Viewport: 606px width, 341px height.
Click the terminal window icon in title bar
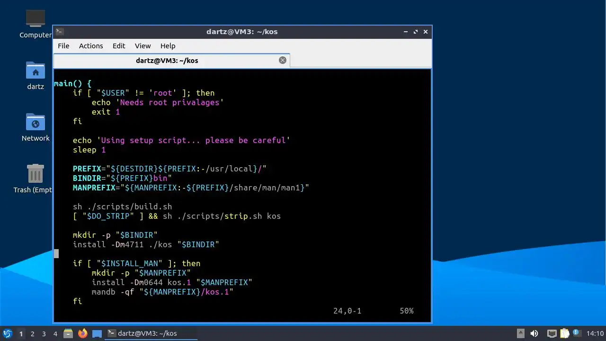[x=60, y=32]
